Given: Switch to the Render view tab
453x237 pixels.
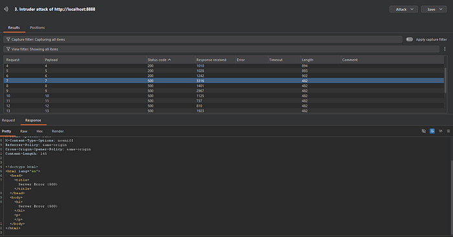Looking at the screenshot, I should click(58, 131).
